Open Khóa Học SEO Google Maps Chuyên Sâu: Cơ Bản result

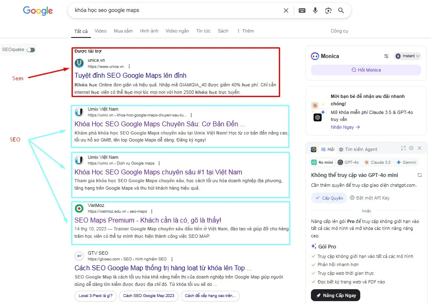160,124
